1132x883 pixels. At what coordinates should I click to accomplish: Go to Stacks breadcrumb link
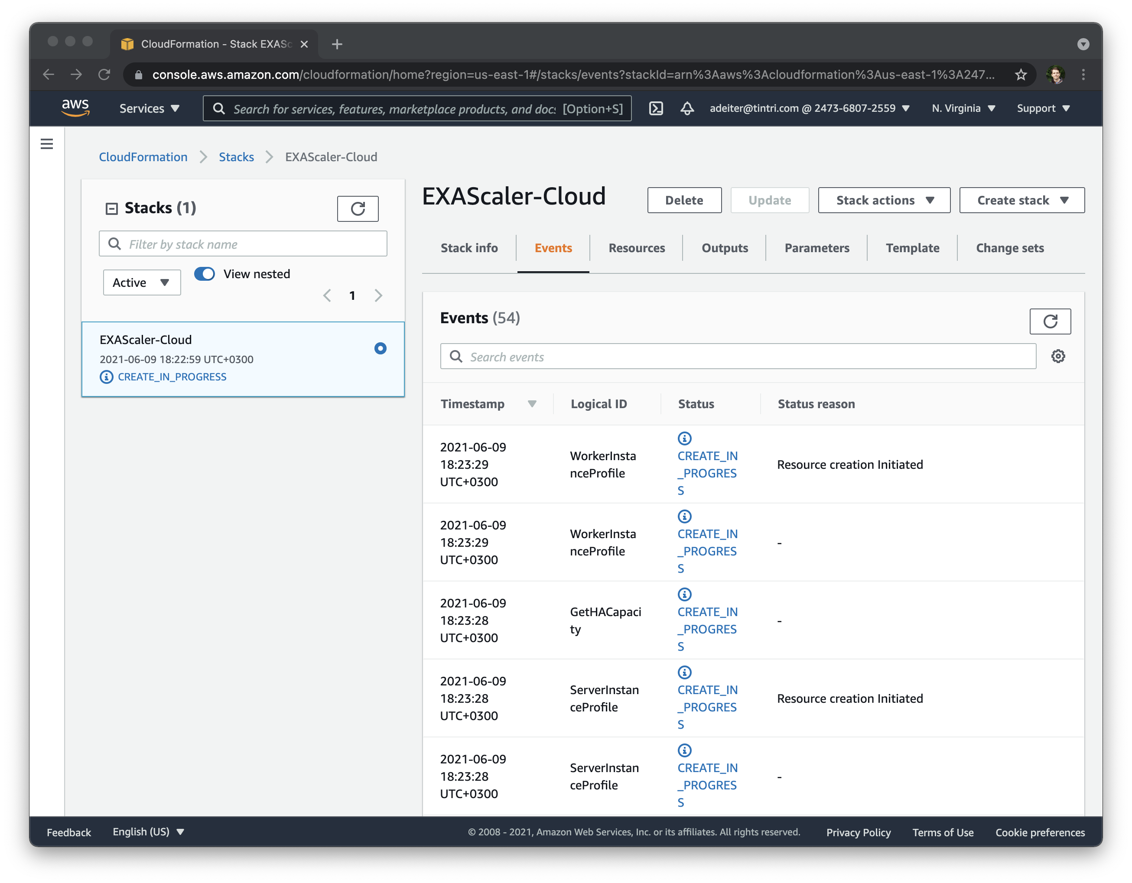tap(236, 157)
